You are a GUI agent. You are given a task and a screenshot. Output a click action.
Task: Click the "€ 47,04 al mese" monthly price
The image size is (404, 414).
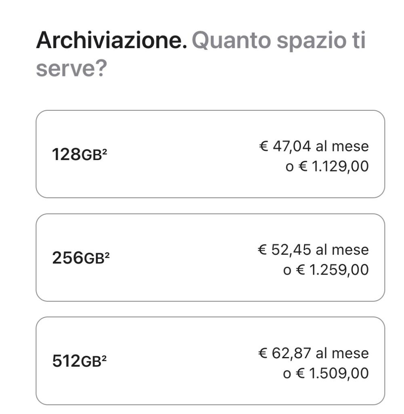(314, 146)
